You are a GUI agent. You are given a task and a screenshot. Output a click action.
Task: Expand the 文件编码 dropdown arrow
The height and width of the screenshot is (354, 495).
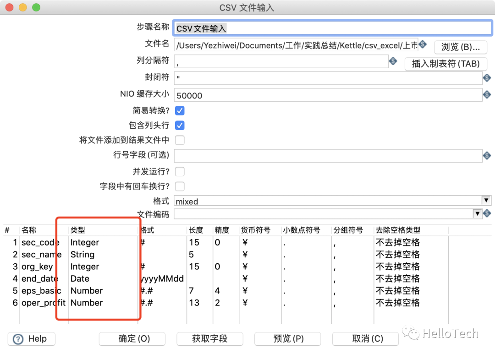point(477,214)
